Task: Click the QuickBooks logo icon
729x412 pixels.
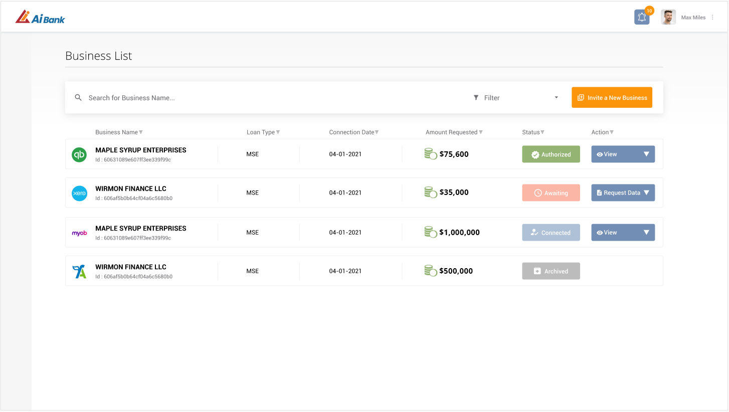Action: [x=79, y=155]
